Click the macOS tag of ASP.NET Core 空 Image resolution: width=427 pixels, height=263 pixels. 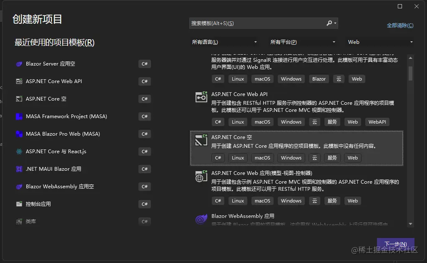pyautogui.click(x=263, y=158)
